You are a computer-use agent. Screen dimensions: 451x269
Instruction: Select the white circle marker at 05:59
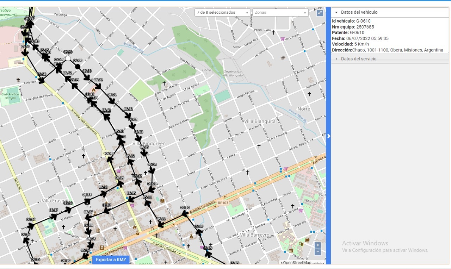tap(68, 58)
